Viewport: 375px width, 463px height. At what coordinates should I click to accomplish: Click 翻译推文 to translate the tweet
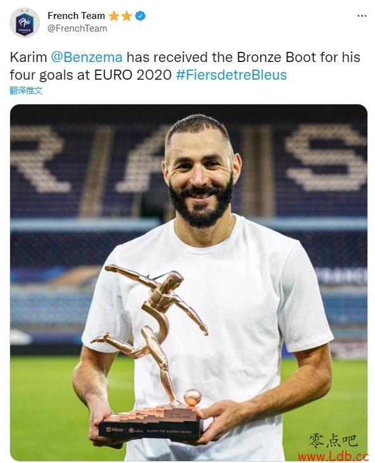26,90
